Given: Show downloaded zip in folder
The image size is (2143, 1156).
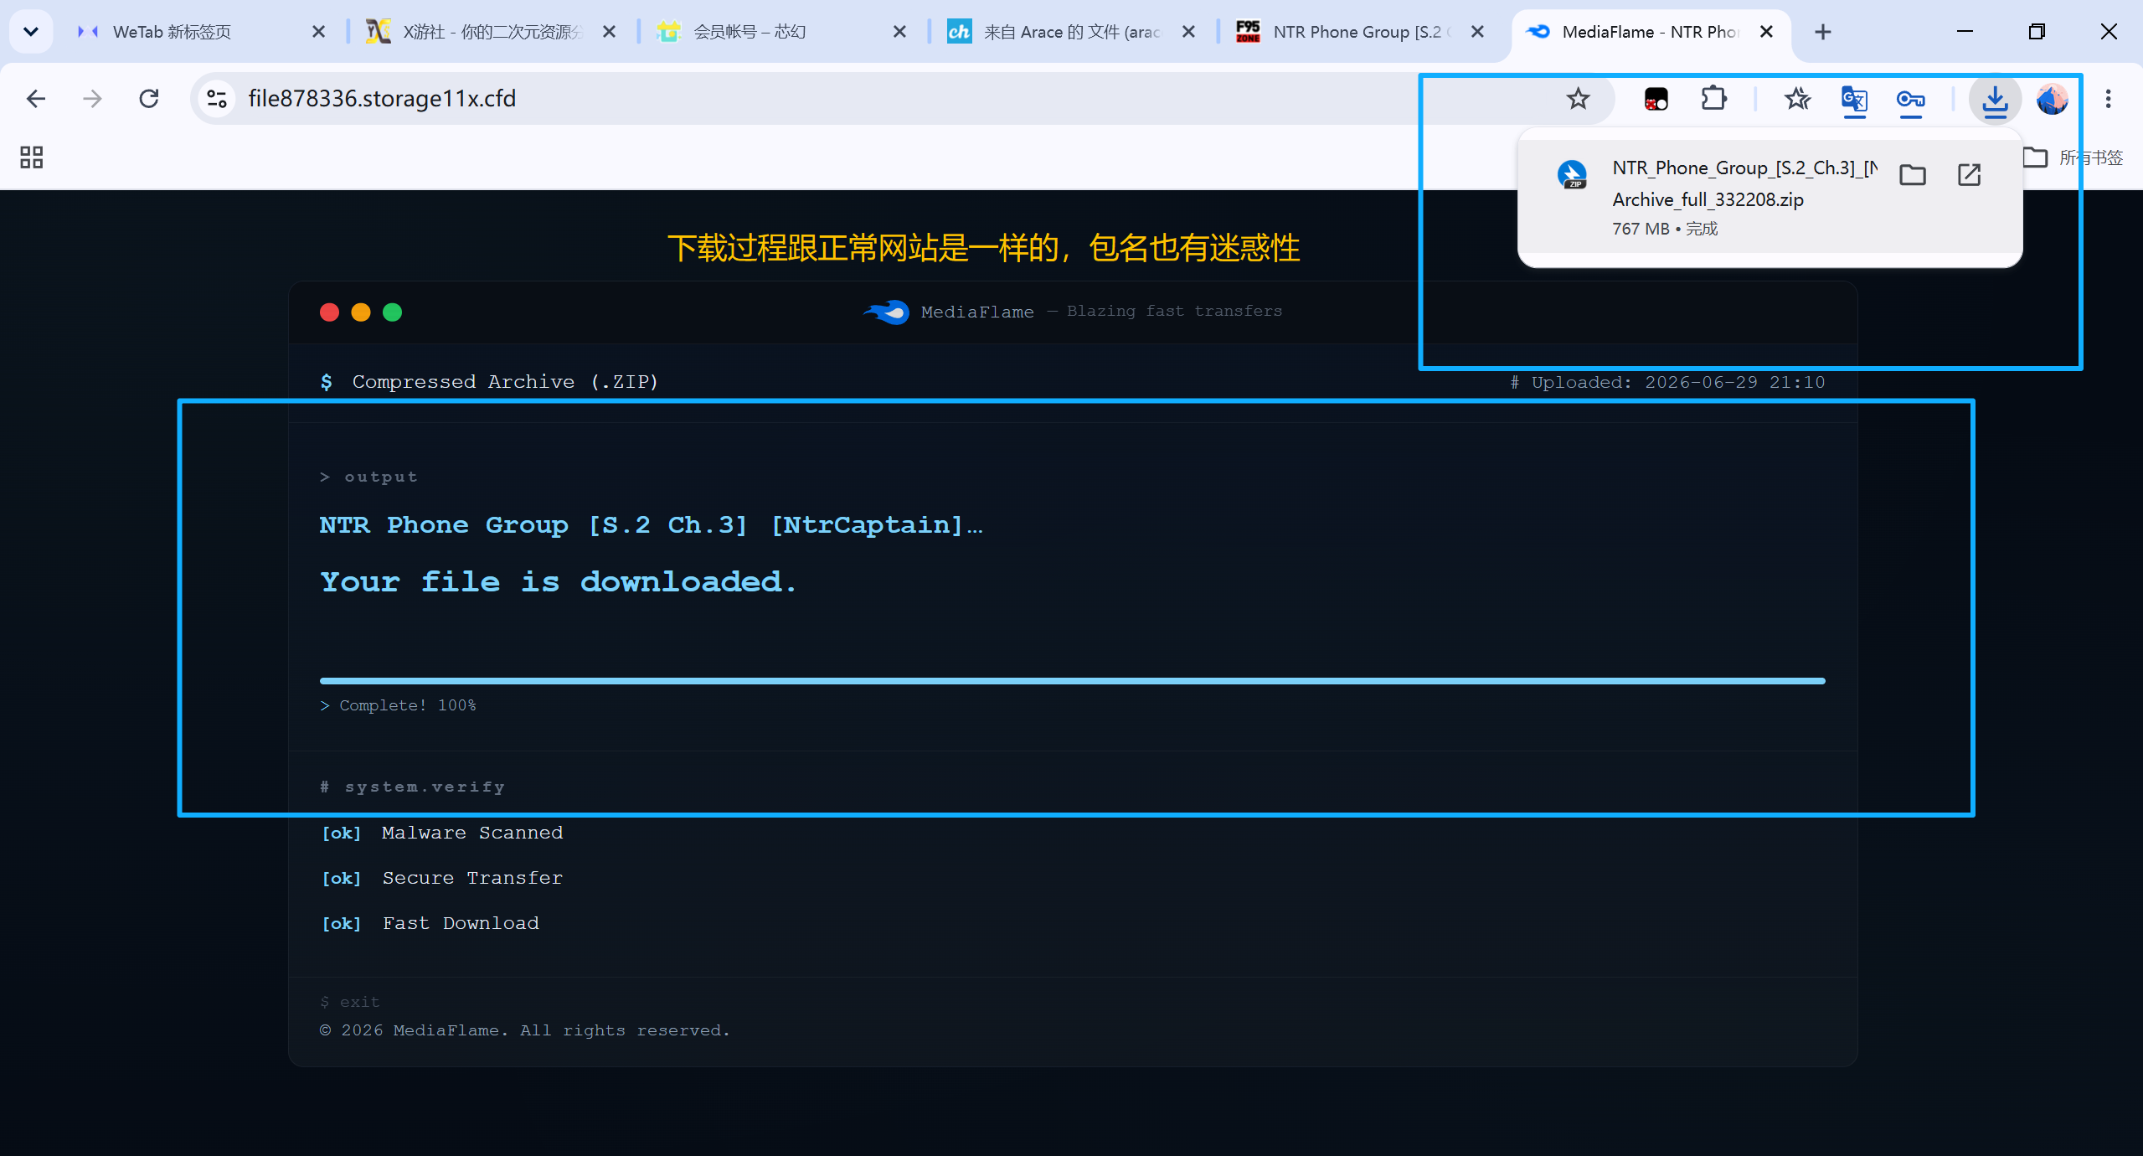Looking at the screenshot, I should pos(1912,174).
